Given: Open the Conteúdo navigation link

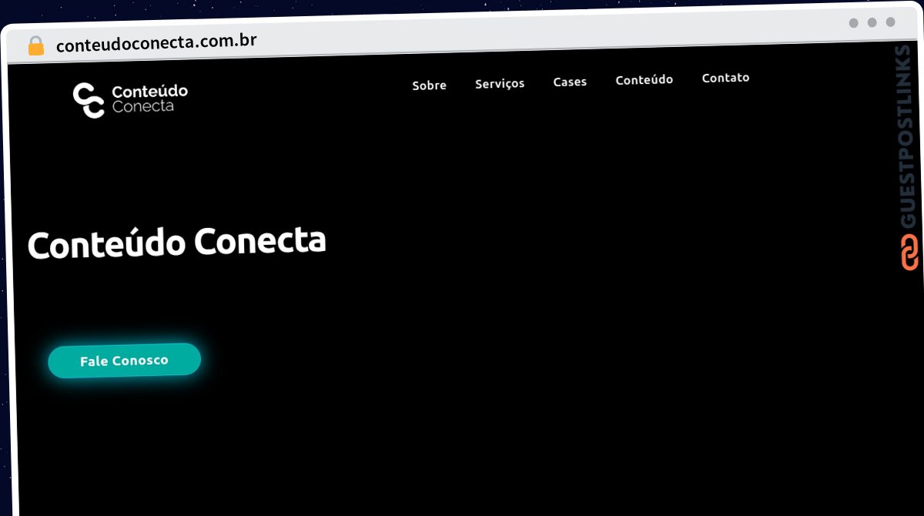Looking at the screenshot, I should pos(644,79).
